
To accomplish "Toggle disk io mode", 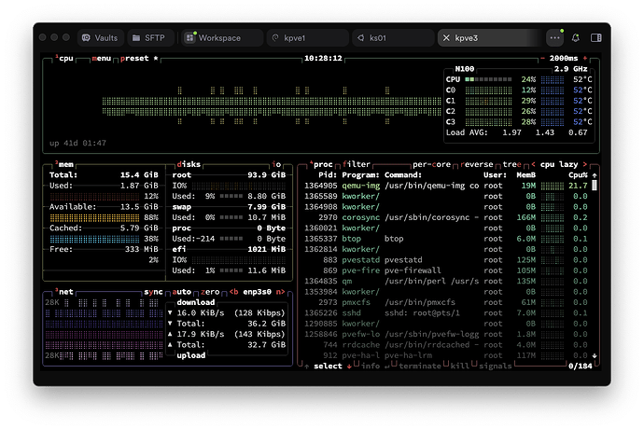I will point(276,164).
